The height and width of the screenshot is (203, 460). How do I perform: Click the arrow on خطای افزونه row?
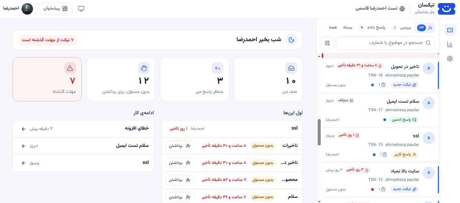coord(23,129)
